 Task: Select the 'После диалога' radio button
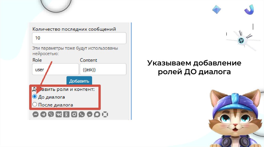coord(35,104)
